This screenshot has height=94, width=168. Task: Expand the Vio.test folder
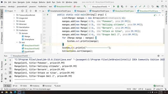coord(14,21)
